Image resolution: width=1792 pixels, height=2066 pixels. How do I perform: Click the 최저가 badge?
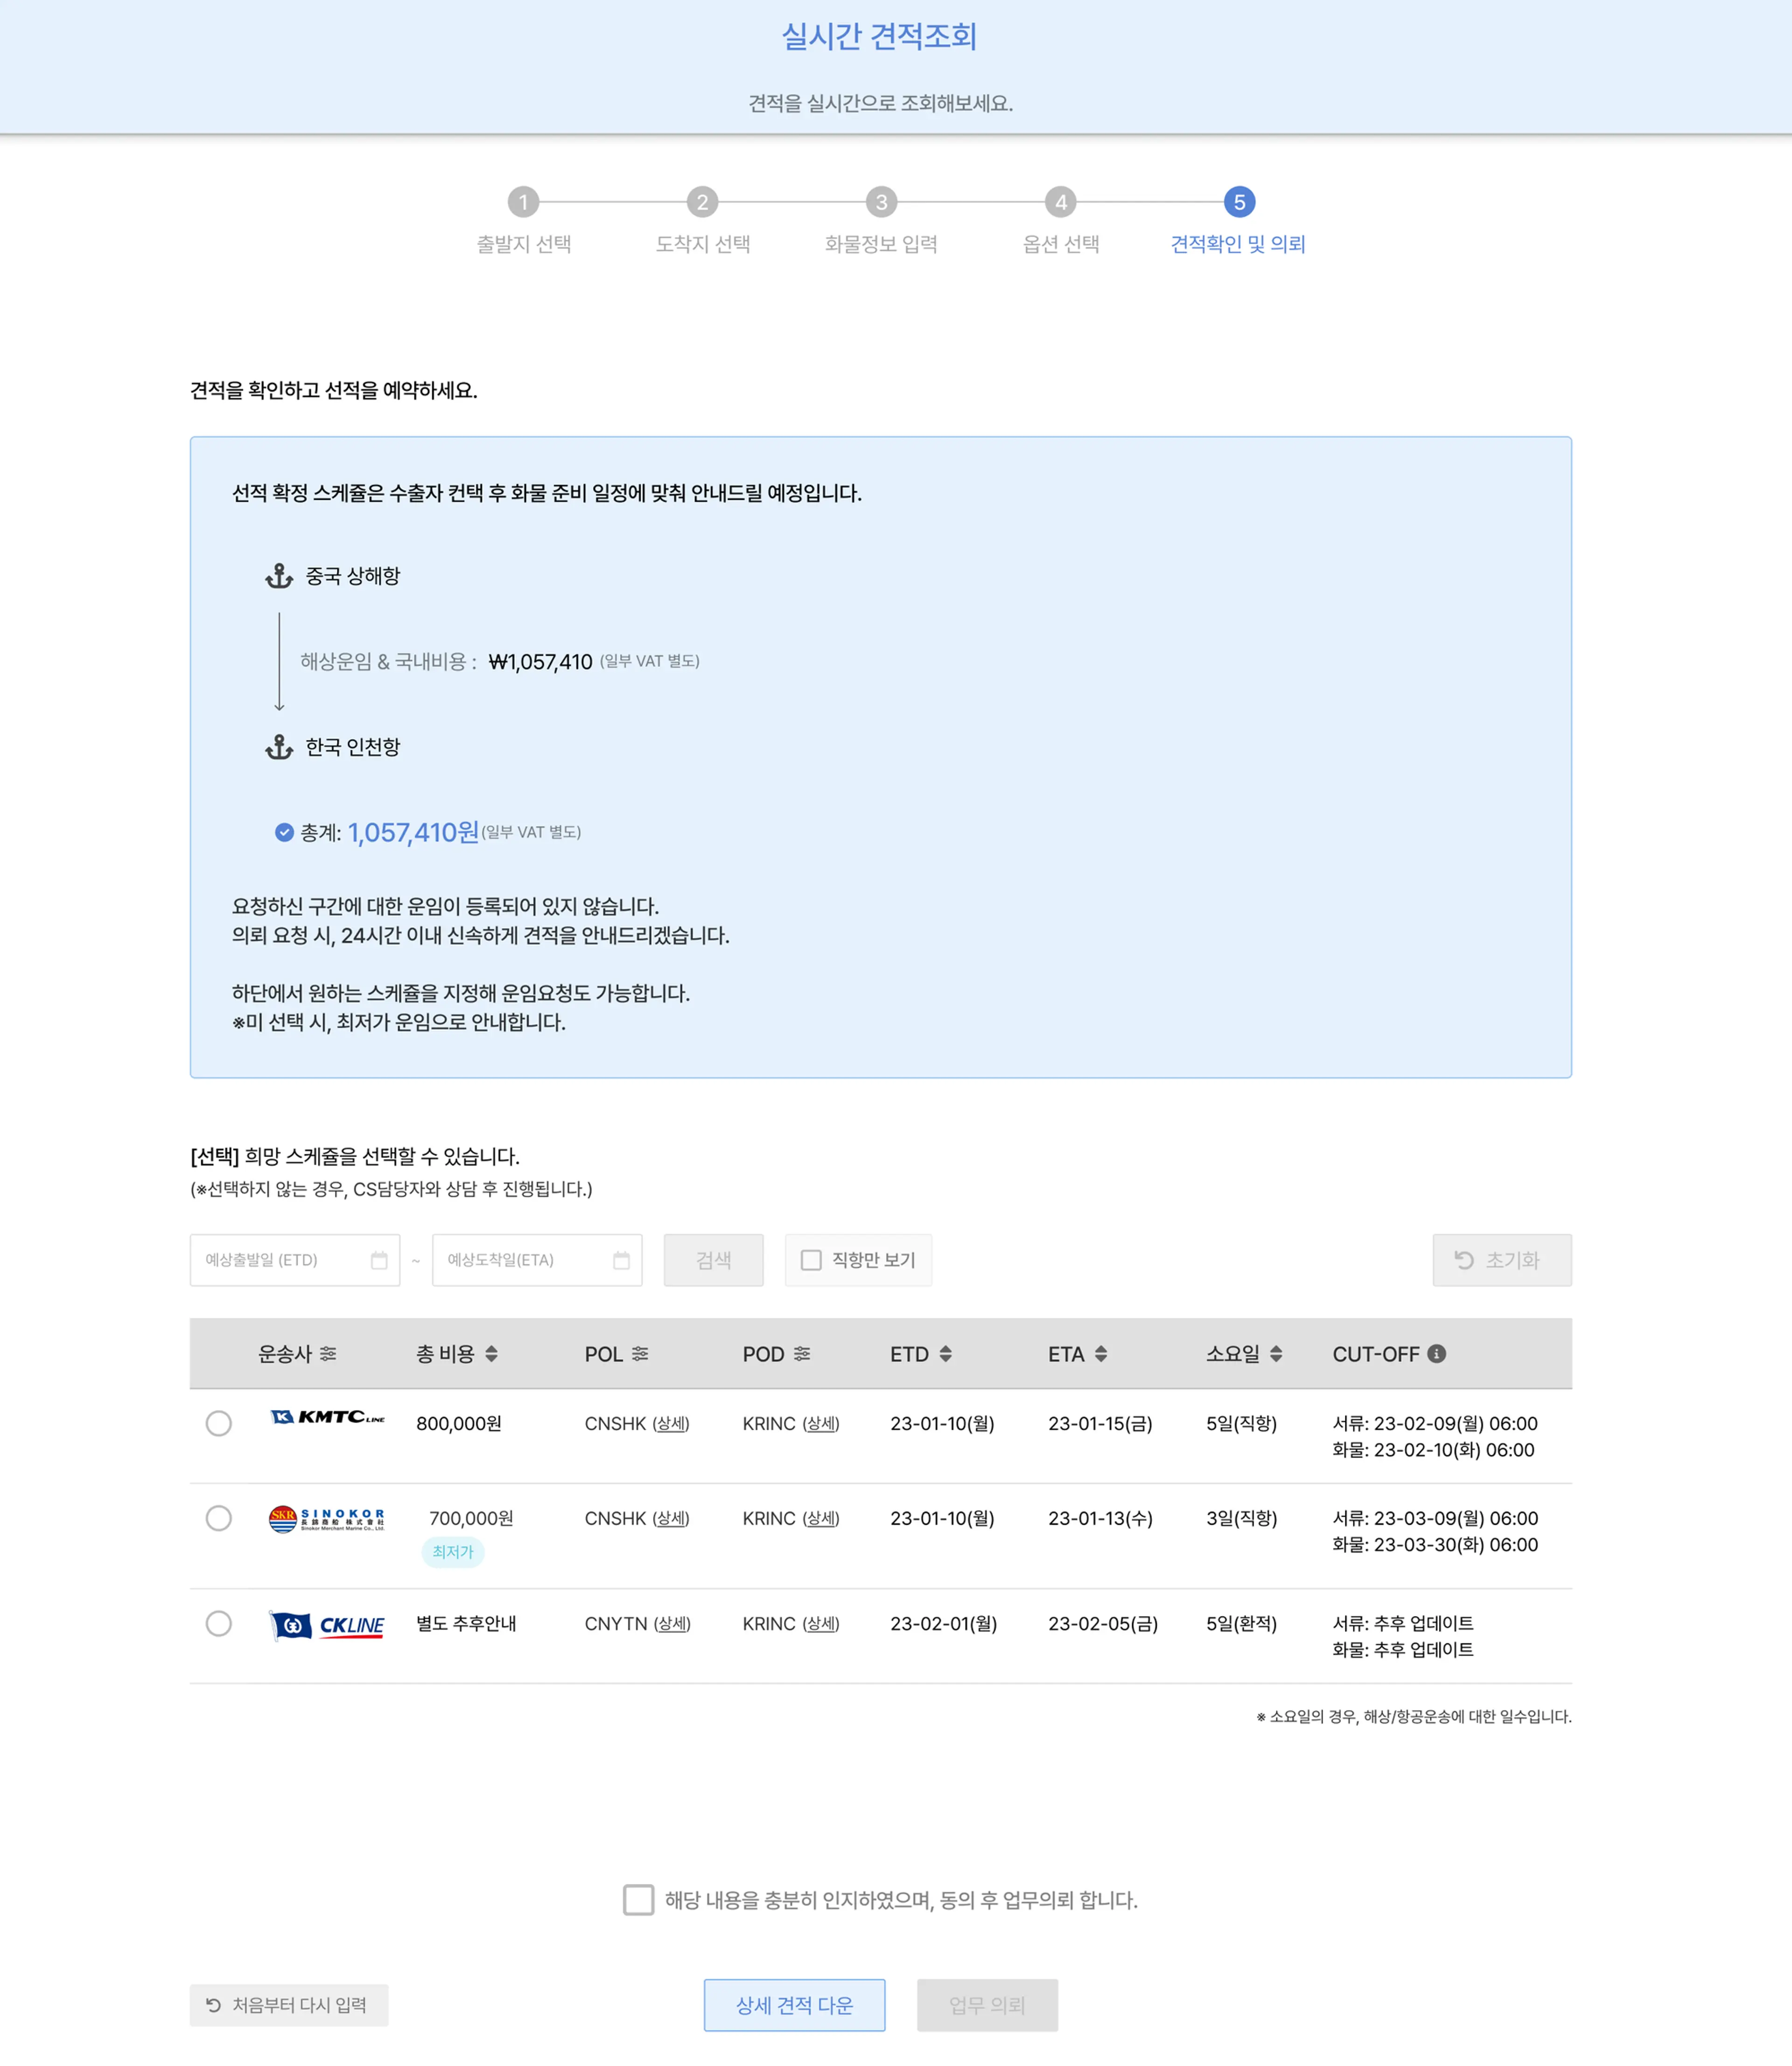click(x=453, y=1551)
